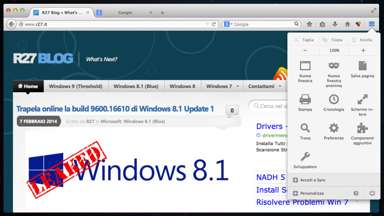Open Preferenze gear icon
The height and width of the screenshot is (216, 384).
pyautogui.click(x=333, y=132)
